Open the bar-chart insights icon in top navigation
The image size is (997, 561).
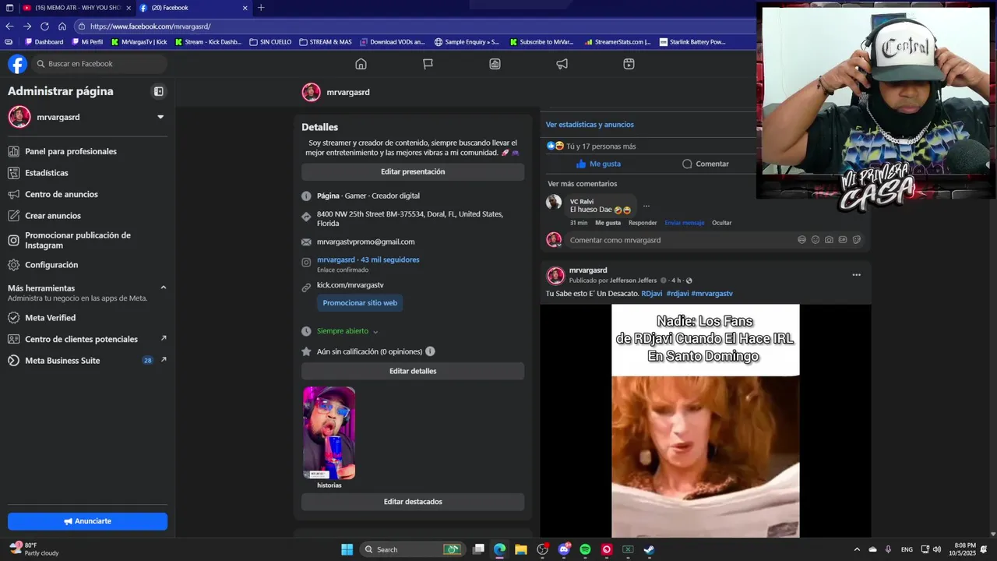[495, 64]
